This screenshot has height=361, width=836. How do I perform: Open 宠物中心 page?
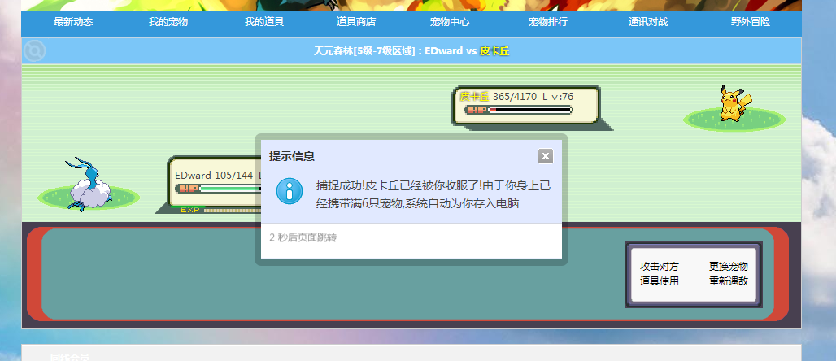450,23
